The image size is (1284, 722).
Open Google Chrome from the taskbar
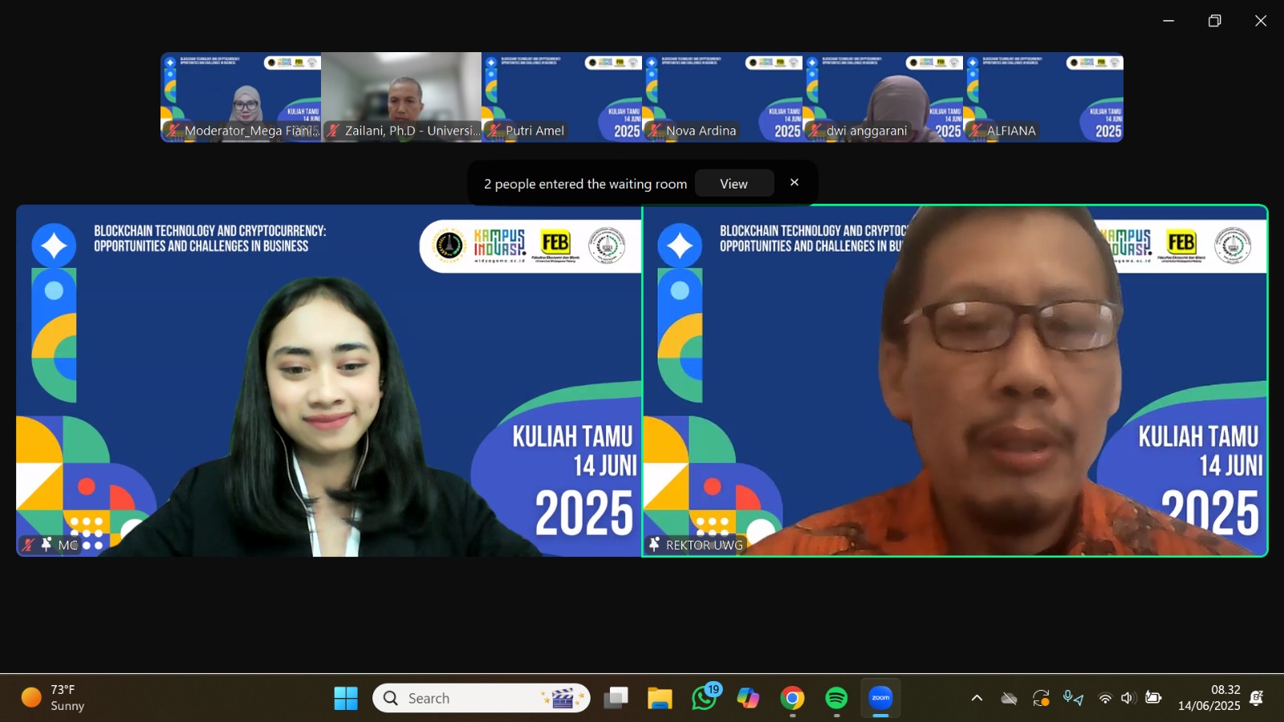pyautogui.click(x=792, y=698)
